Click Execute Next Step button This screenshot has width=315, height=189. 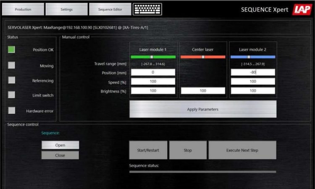click(242, 150)
